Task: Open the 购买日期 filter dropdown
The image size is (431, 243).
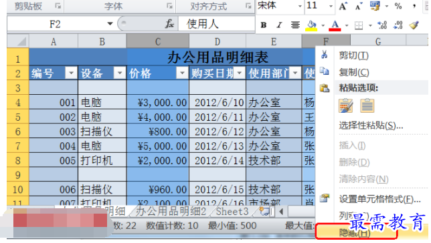Action: [x=240, y=73]
